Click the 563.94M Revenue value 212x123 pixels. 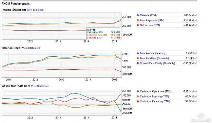[x=189, y=15]
